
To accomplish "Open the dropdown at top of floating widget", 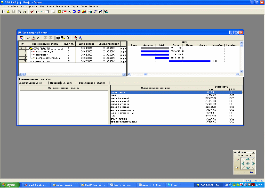I will (x=253, y=152).
